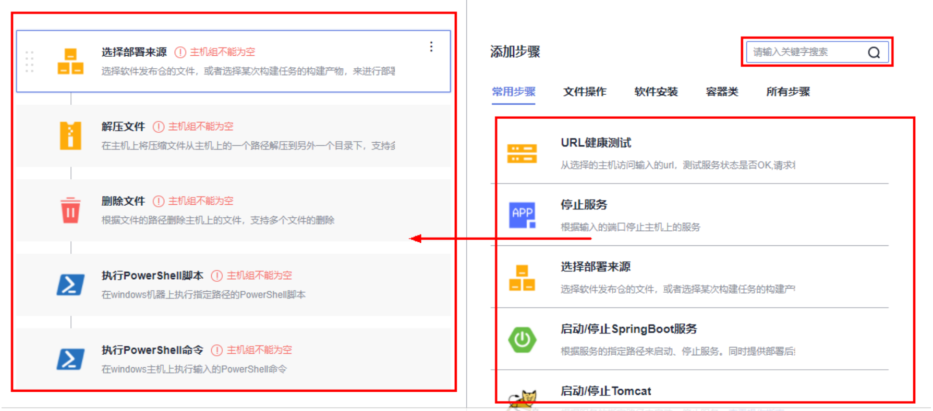Switch to the 软件安装 tab

[x=656, y=92]
